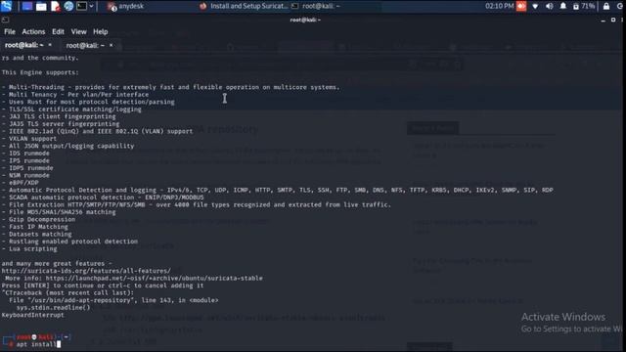Click 'TLS/SSL certificate matching/logging' line
Screen dimensions: 626x352
(x=71, y=109)
